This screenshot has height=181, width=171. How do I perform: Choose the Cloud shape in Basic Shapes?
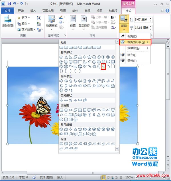pos(103,66)
